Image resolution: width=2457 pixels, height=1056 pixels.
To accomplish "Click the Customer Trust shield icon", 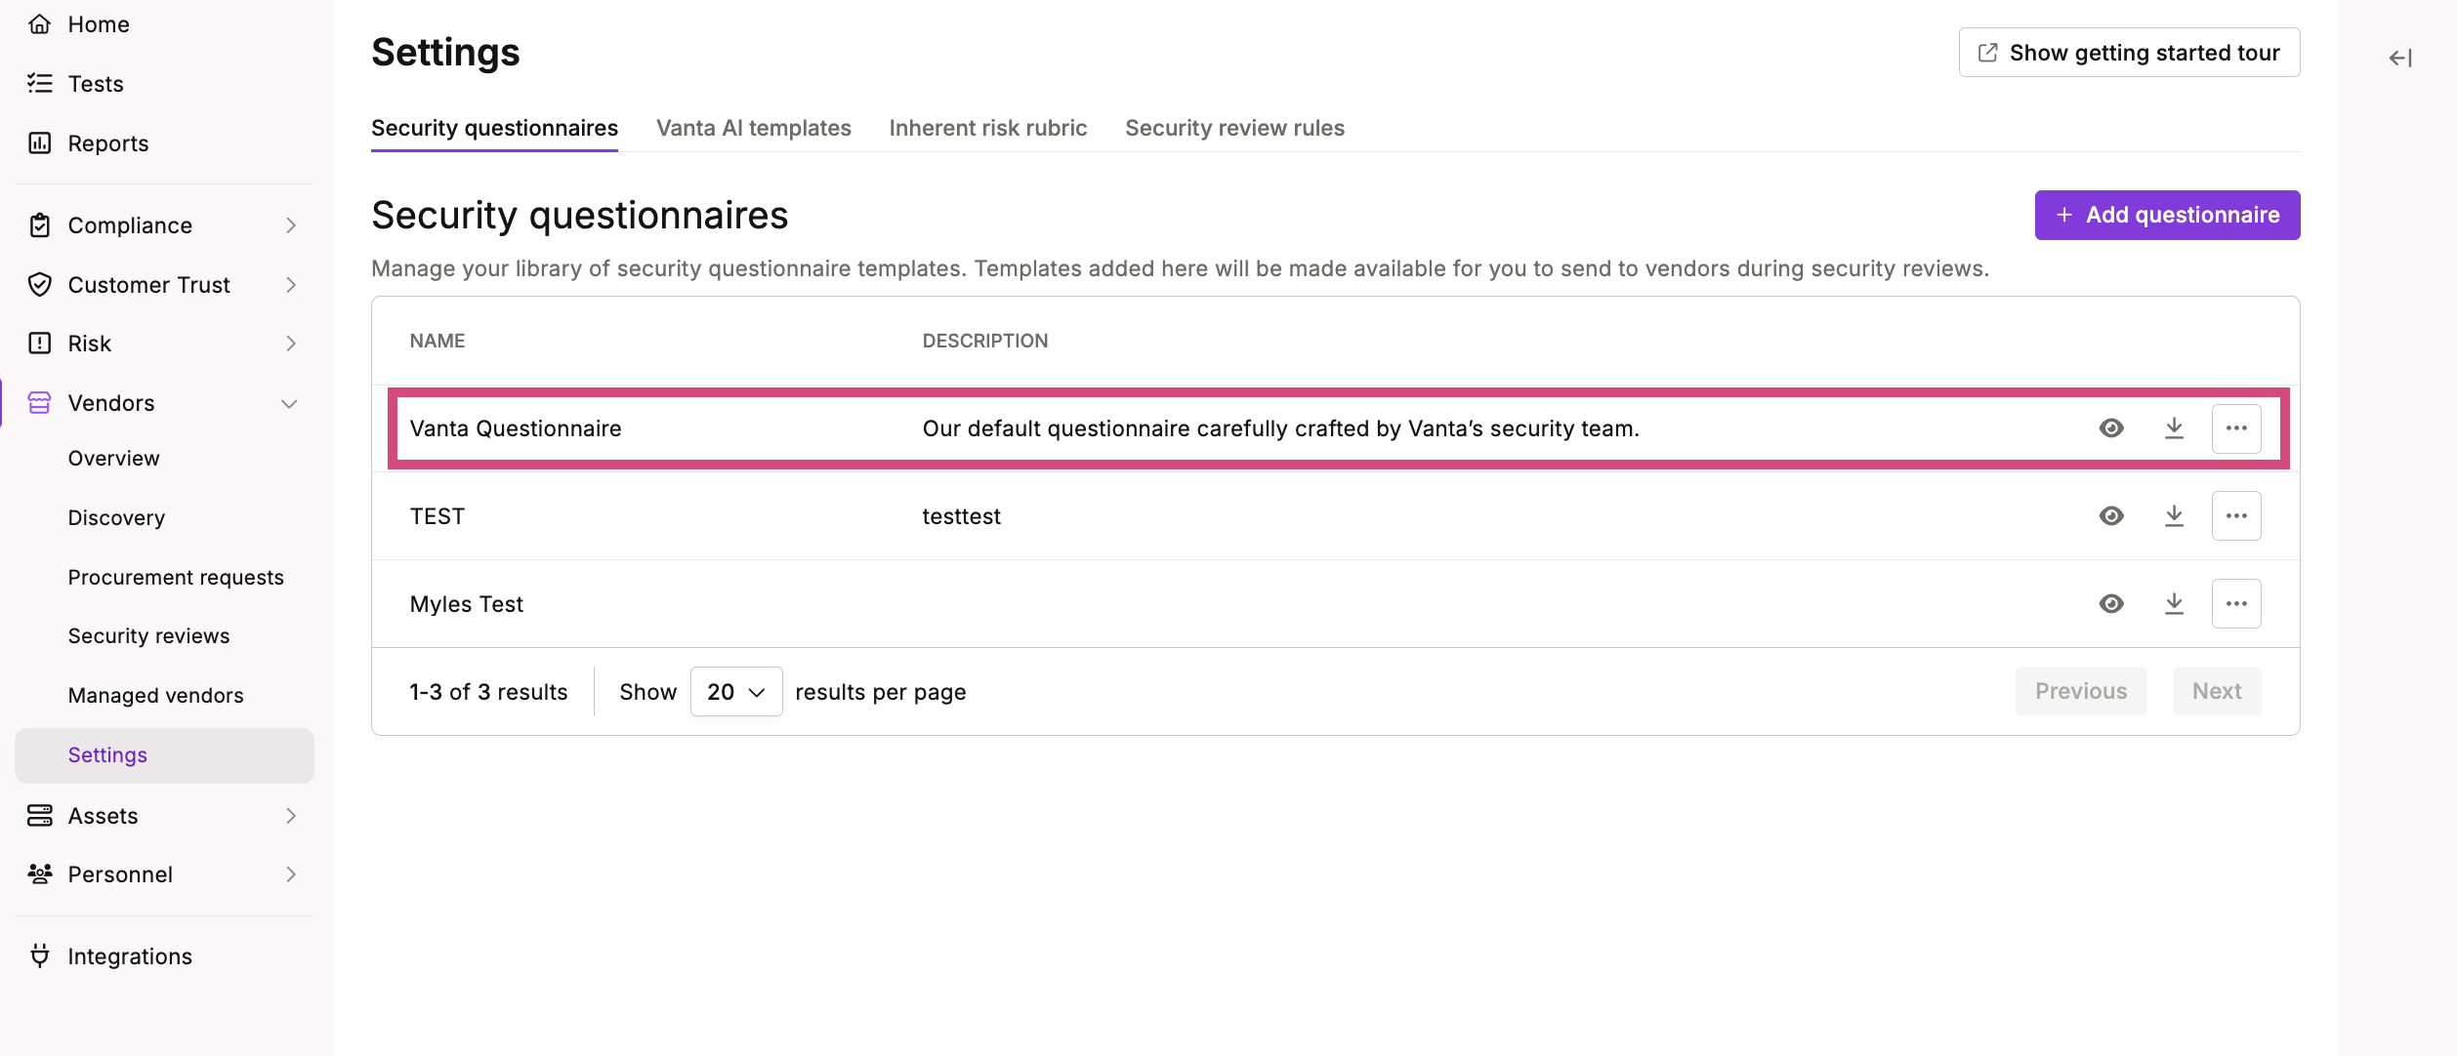I will point(39,285).
